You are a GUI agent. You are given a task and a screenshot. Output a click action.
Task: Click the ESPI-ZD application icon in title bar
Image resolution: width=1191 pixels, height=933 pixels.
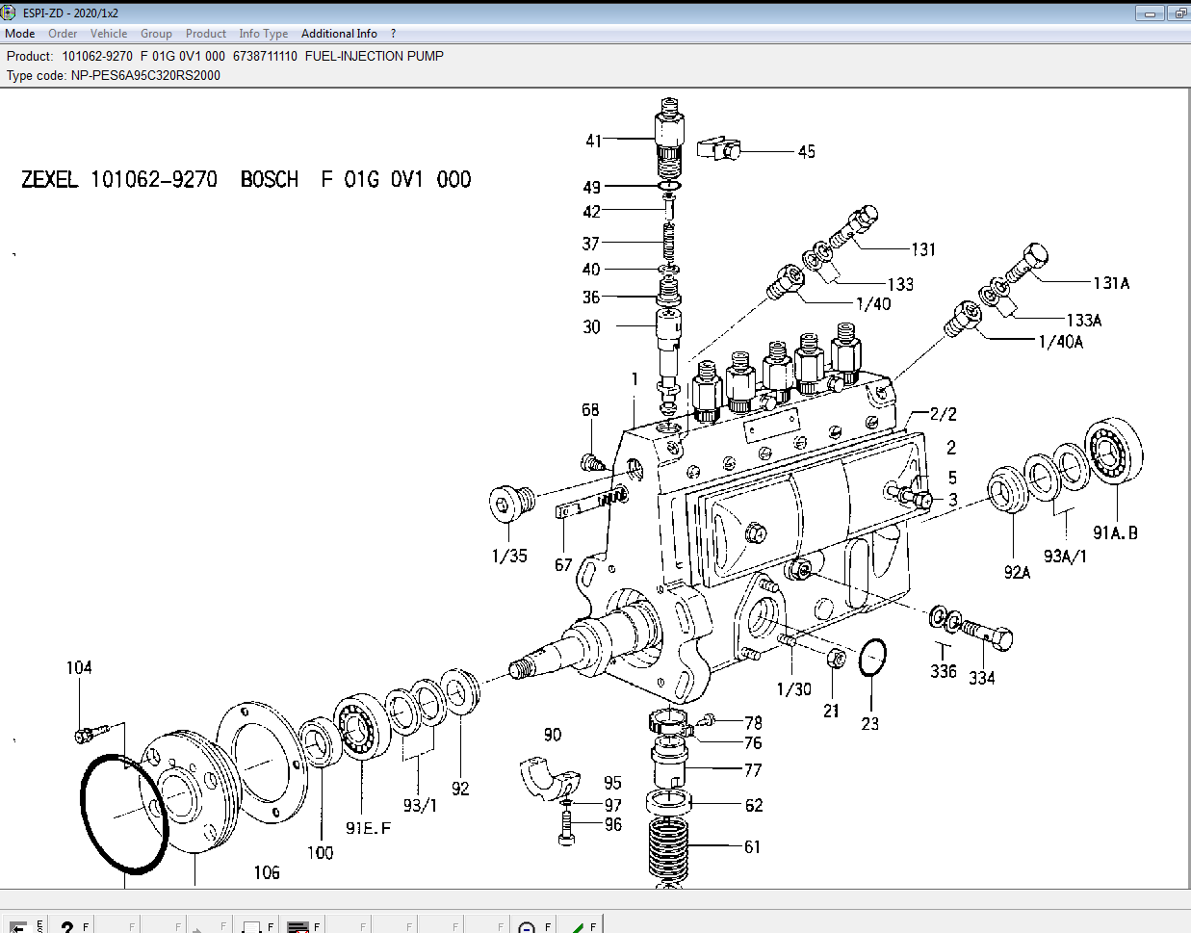click(x=10, y=13)
